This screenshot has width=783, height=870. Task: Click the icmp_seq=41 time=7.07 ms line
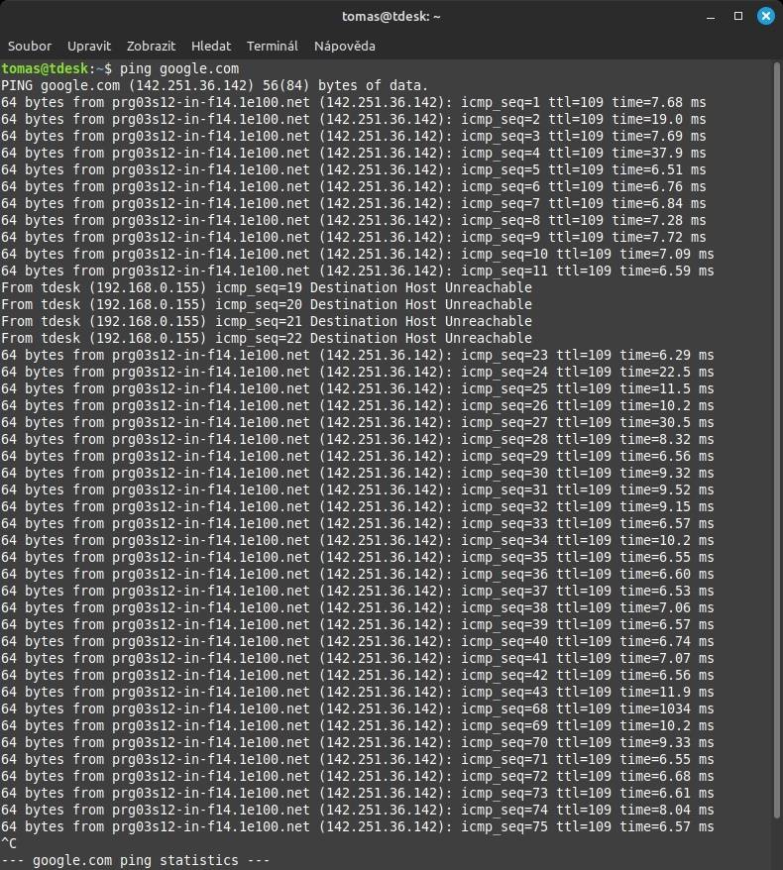click(x=358, y=658)
